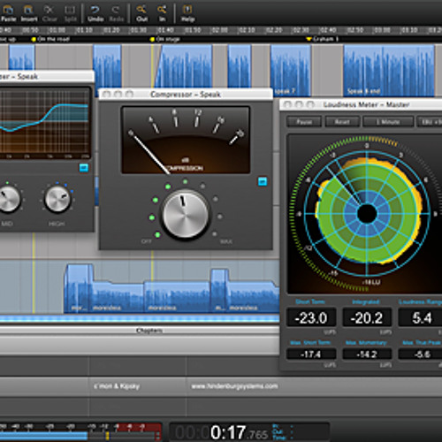Select the first raised music clip on lower track
Screen dimensions: 442x442
[79, 288]
